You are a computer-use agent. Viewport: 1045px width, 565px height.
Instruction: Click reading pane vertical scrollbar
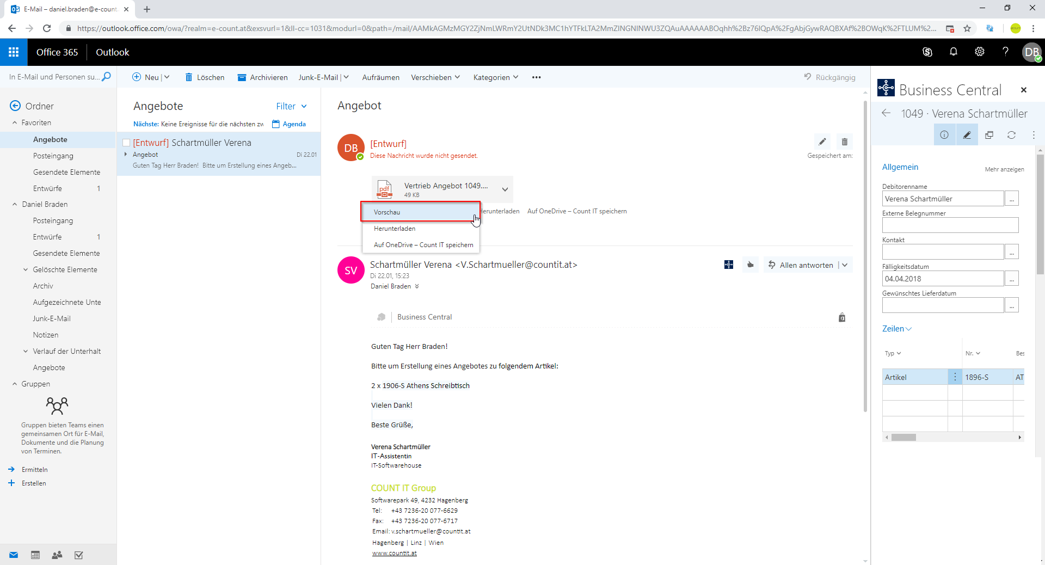tap(865, 256)
